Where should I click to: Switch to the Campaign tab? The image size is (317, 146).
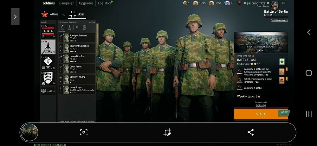coord(67,3)
